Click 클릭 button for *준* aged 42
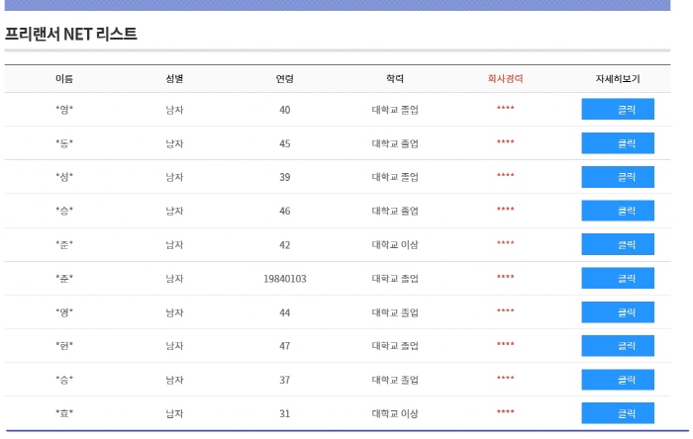Image resolution: width=693 pixels, height=439 pixels. pyautogui.click(x=617, y=244)
